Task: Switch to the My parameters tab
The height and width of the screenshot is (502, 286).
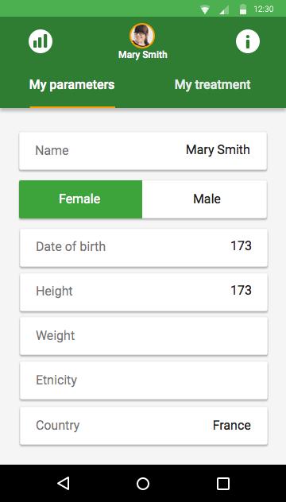Action: pyautogui.click(x=71, y=85)
